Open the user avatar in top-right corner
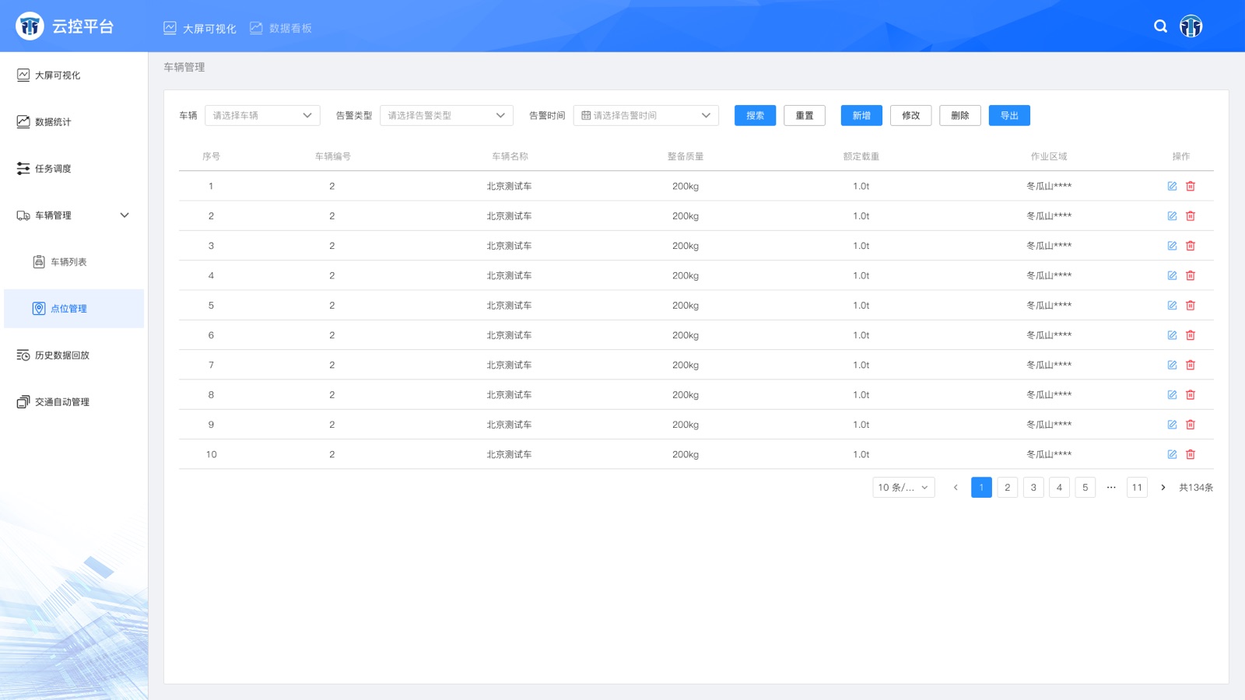The width and height of the screenshot is (1245, 700). [x=1191, y=26]
